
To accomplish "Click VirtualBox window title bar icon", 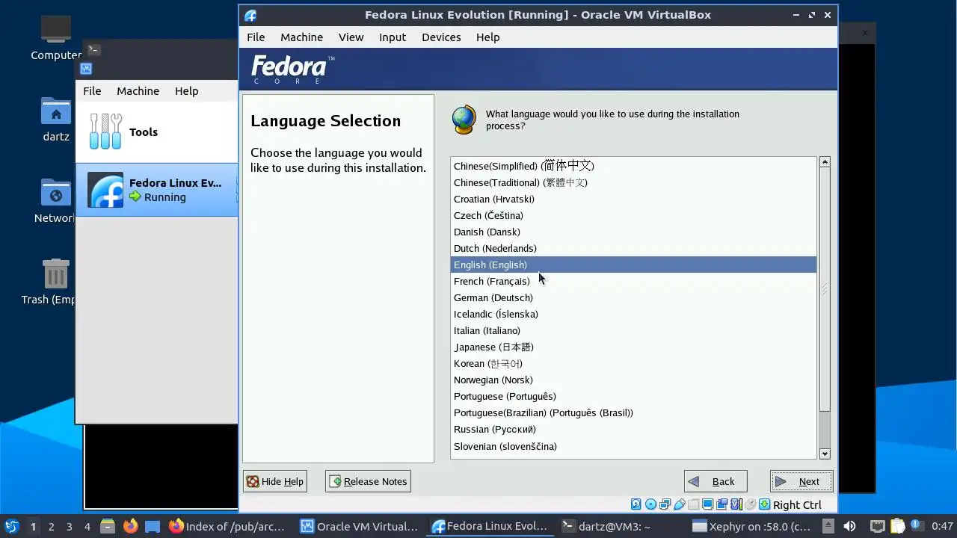I will (250, 15).
